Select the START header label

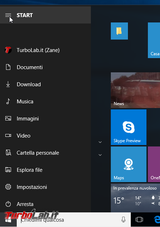[x=25, y=15]
